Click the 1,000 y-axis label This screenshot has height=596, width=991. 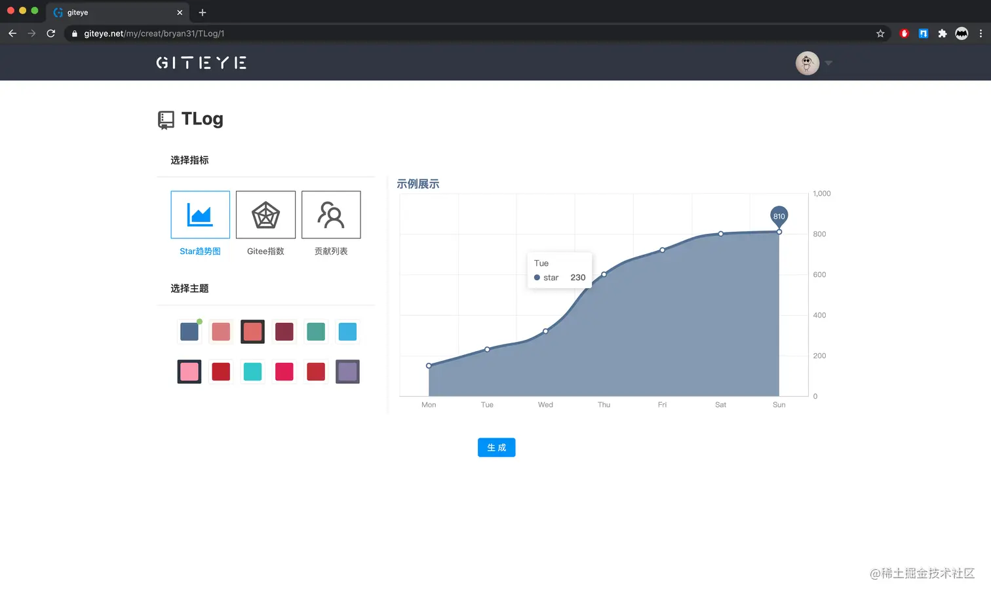point(822,193)
